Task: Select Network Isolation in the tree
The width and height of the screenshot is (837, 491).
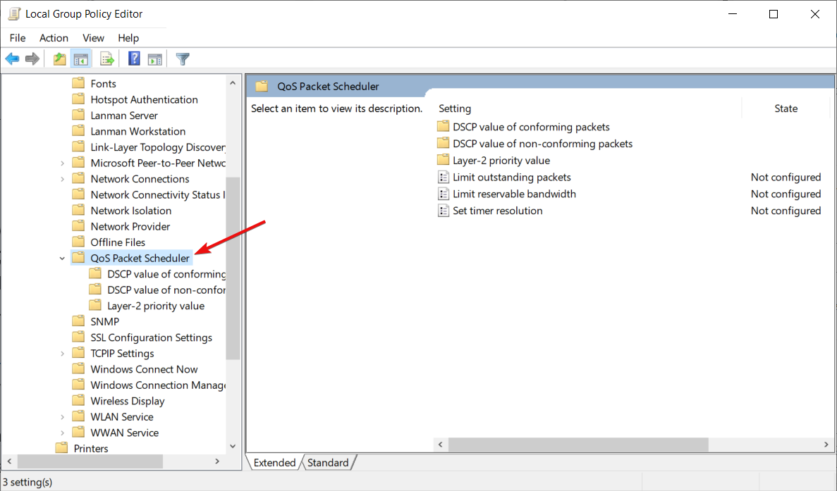Action: click(x=130, y=211)
